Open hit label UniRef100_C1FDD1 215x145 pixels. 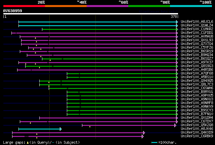point(197,33)
